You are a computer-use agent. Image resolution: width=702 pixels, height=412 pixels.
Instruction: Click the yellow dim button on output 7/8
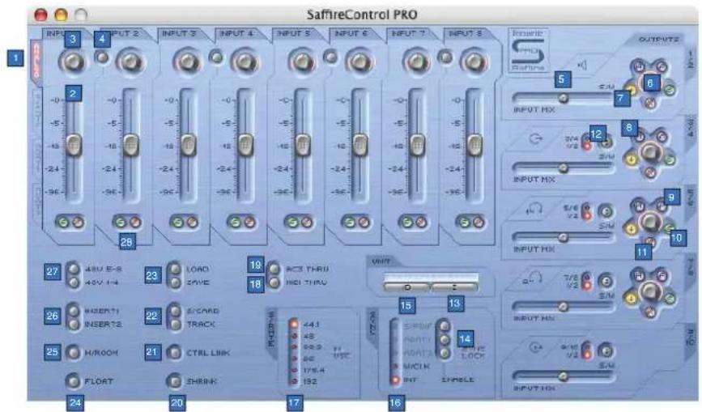(632, 299)
